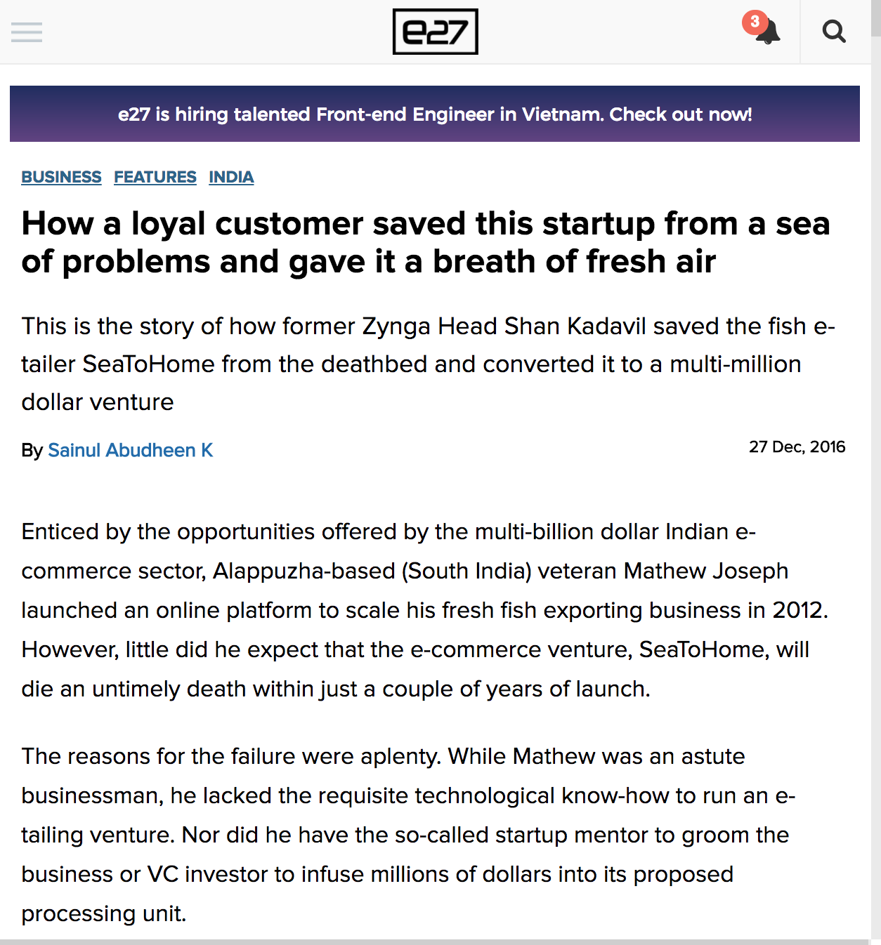Viewport: 881px width, 945px height.
Task: Click the subtitle mentioning Shan Kadavil
Action: (427, 364)
